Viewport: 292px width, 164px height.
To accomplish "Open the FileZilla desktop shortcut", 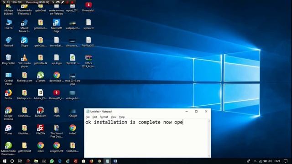I will point(41,129).
